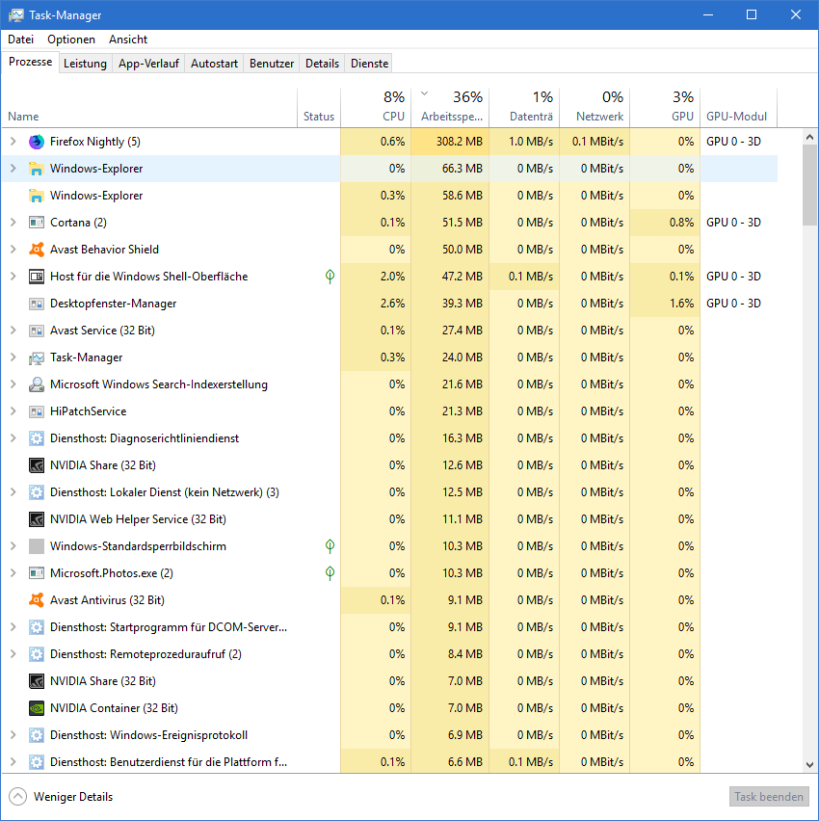Click the NVIDIA Web Helper Service icon
819x821 pixels.
(x=37, y=519)
